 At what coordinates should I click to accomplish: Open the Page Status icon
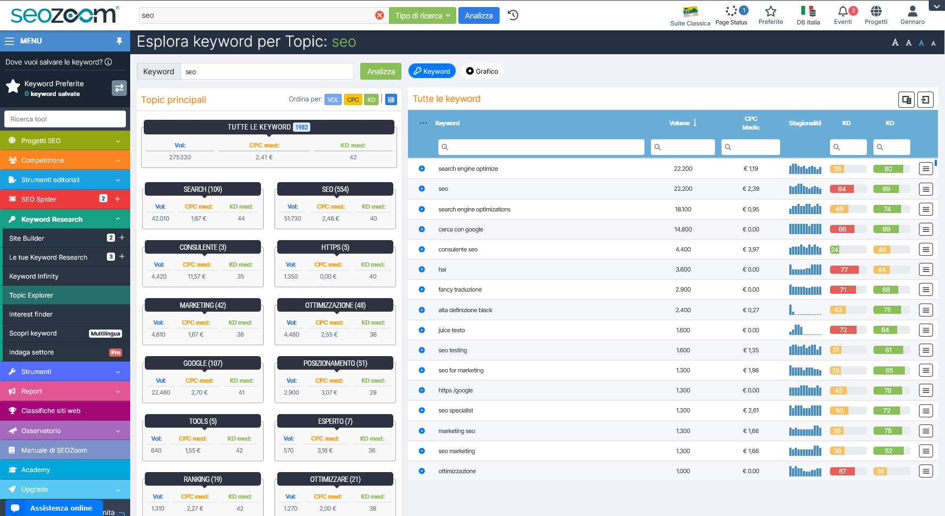731,12
